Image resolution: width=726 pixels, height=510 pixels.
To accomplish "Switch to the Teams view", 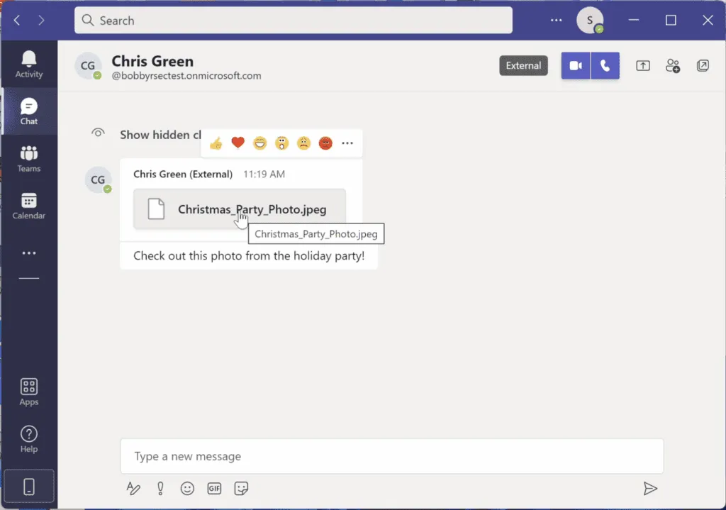I will point(28,157).
